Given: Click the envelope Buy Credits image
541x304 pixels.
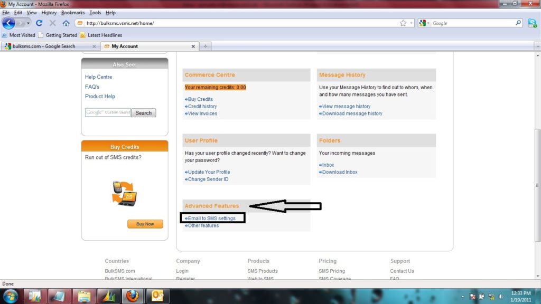Looking at the screenshot, I should click(x=125, y=193).
